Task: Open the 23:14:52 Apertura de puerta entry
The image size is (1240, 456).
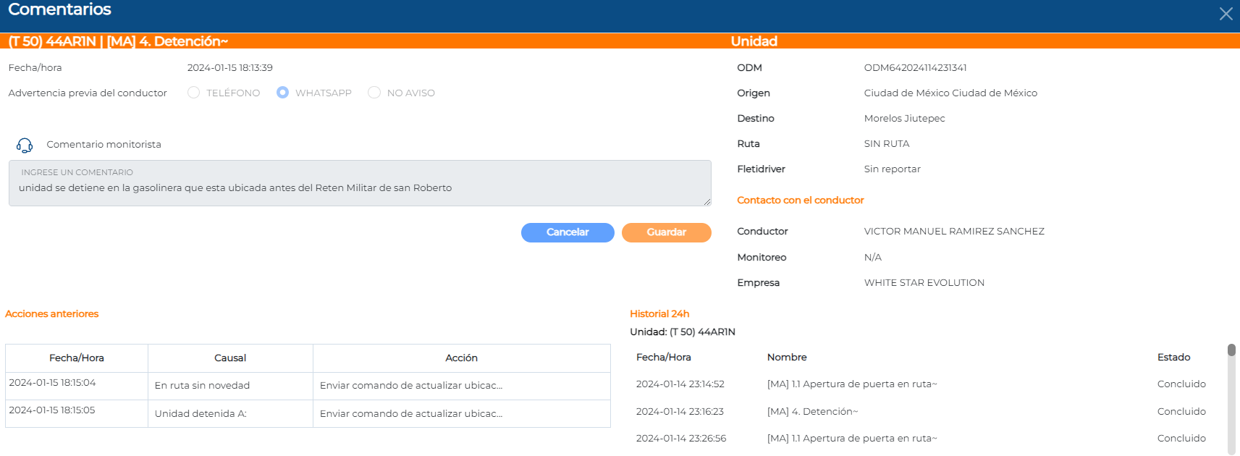Action: (x=851, y=384)
